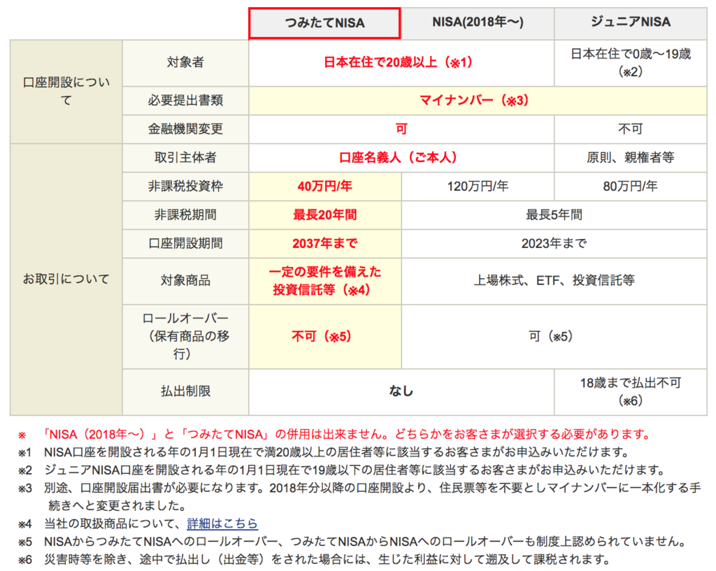The image size is (716, 571).
Task: Click the 2023年まで cell
Action: (x=554, y=244)
